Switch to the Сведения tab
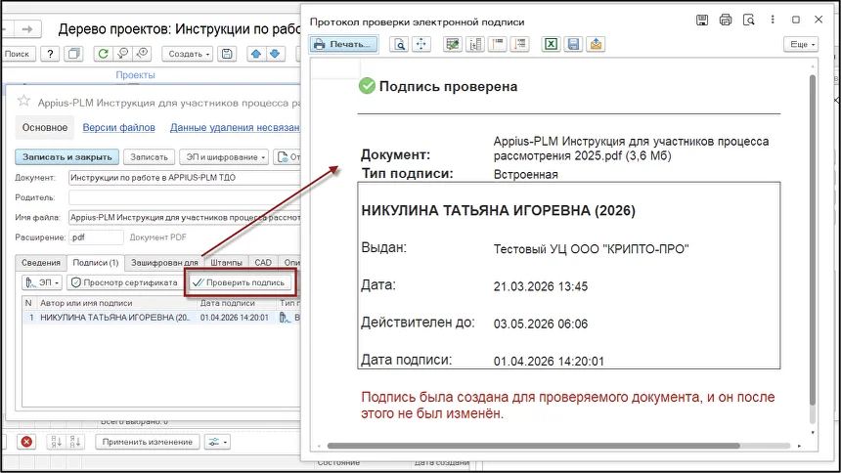The image size is (841, 473). 41,262
